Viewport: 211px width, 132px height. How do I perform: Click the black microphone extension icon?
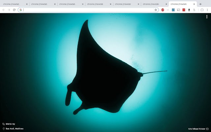coord(189,10)
